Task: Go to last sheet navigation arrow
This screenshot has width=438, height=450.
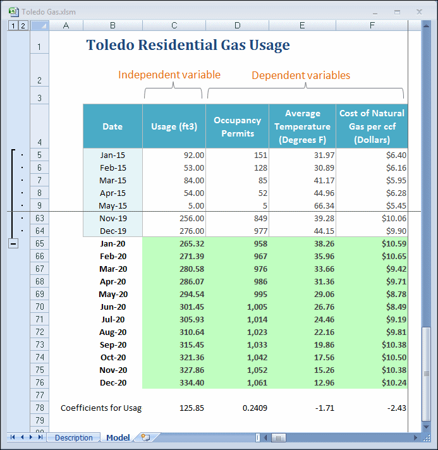Action: pos(40,437)
